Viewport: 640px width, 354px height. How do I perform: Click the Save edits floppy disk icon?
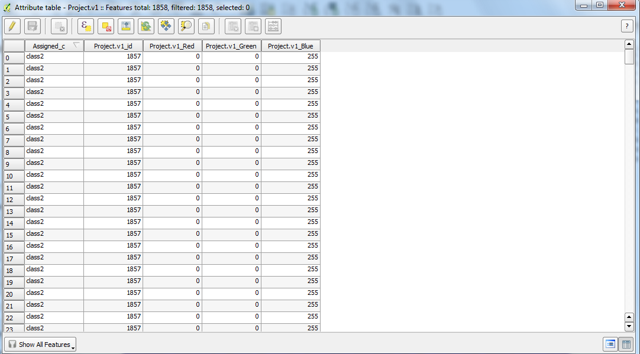click(x=33, y=27)
